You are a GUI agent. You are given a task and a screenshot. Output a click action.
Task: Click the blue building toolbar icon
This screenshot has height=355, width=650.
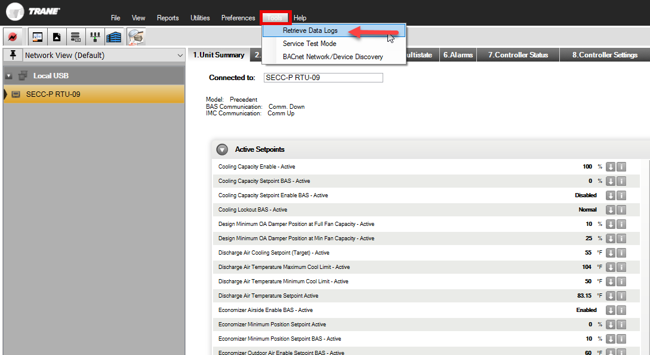(114, 37)
